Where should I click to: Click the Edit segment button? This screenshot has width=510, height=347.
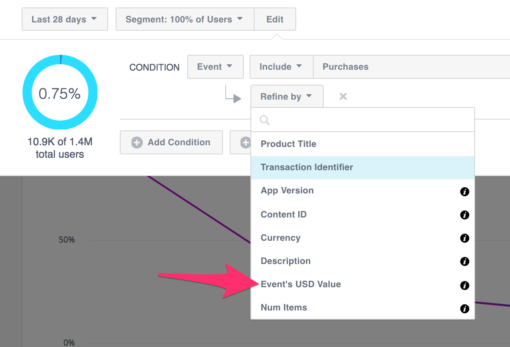point(275,20)
